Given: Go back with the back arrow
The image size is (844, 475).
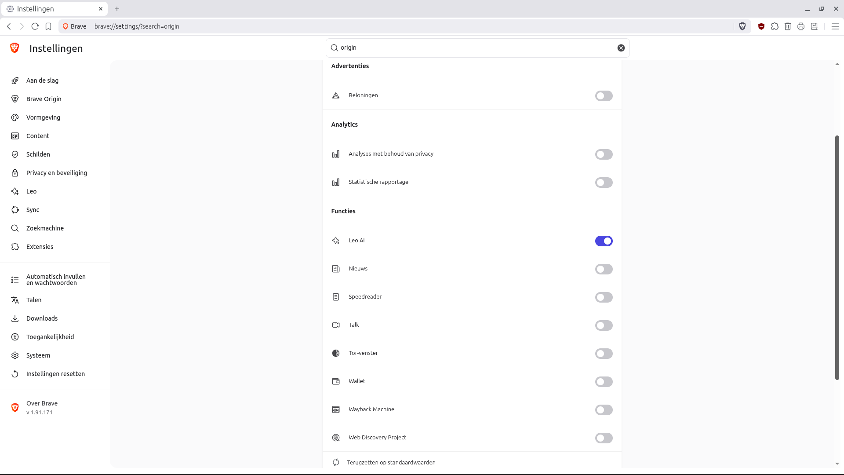Looking at the screenshot, I should click(9, 26).
